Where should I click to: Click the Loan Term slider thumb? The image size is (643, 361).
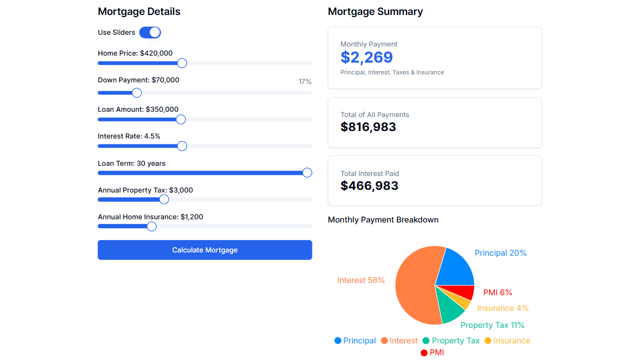(307, 172)
